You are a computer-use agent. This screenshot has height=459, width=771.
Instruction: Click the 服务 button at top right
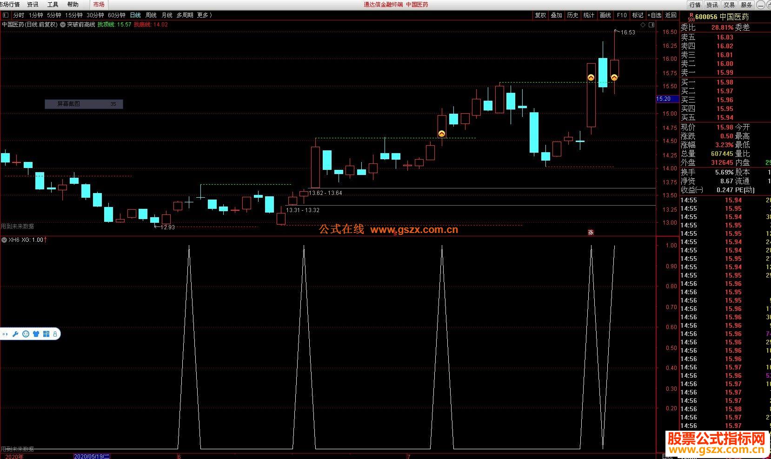click(746, 5)
